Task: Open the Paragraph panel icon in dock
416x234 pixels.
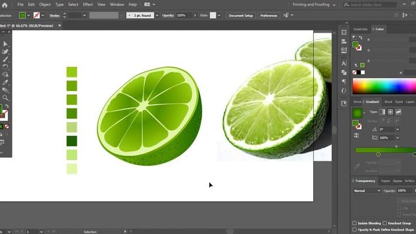Action: coord(344,81)
